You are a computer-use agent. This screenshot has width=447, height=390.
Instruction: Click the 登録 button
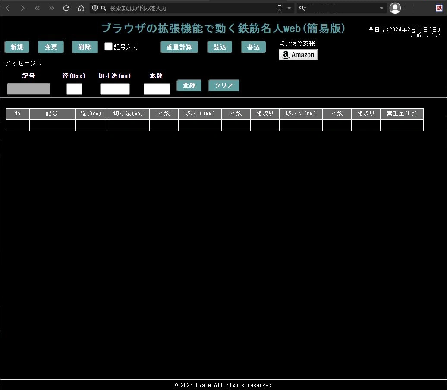point(189,85)
